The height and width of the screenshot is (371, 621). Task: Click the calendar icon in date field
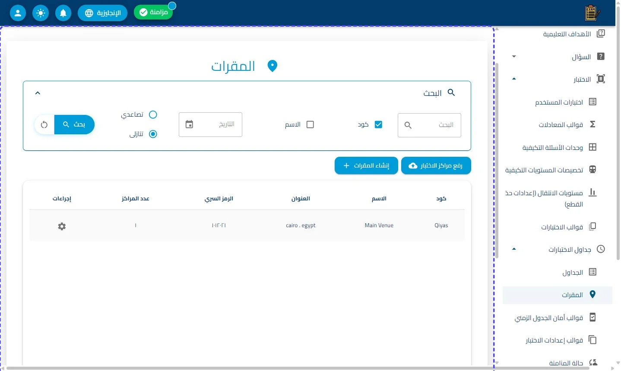[x=189, y=124]
